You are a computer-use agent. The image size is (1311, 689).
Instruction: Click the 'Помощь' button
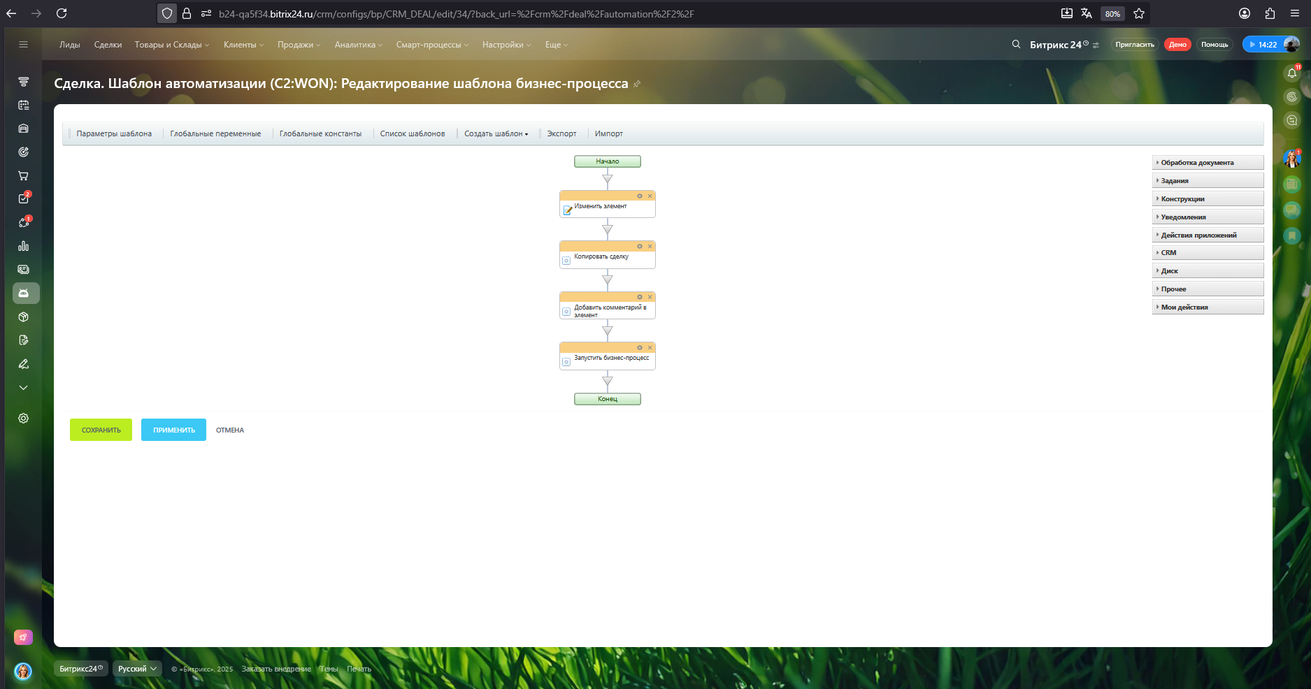(x=1215, y=45)
